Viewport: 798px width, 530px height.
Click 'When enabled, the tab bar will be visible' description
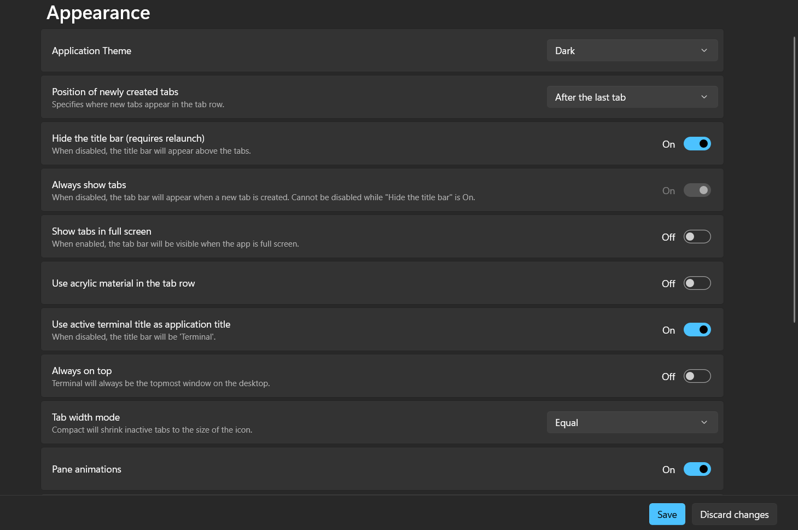[x=175, y=244]
